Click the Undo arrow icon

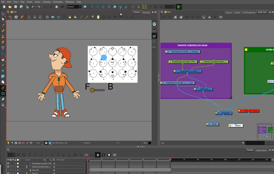33,7
